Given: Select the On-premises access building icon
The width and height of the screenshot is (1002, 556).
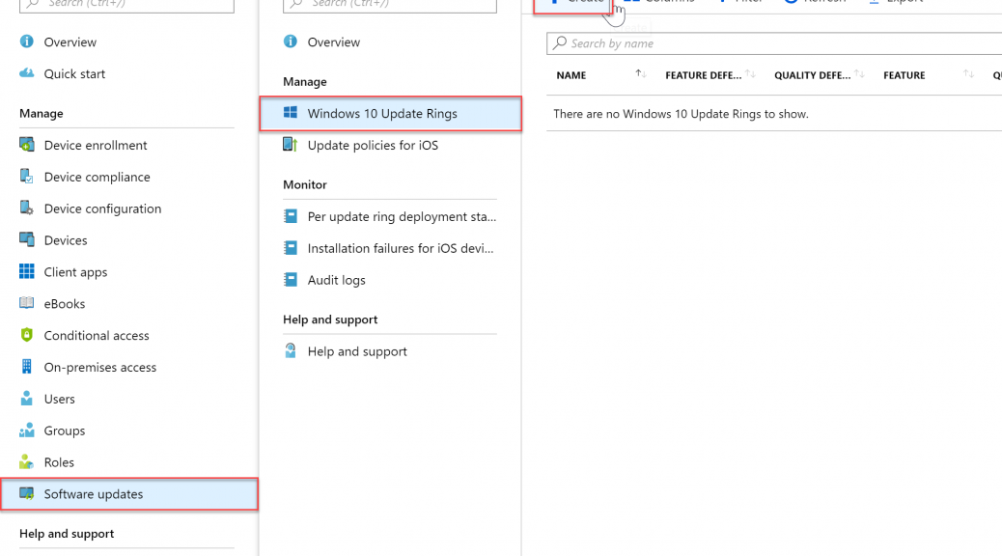Looking at the screenshot, I should click(x=27, y=366).
